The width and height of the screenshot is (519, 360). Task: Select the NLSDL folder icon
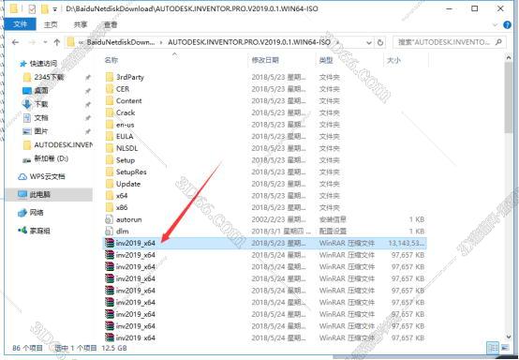point(110,148)
